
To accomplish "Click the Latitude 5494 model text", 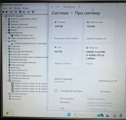I will click(x=59, y=82).
